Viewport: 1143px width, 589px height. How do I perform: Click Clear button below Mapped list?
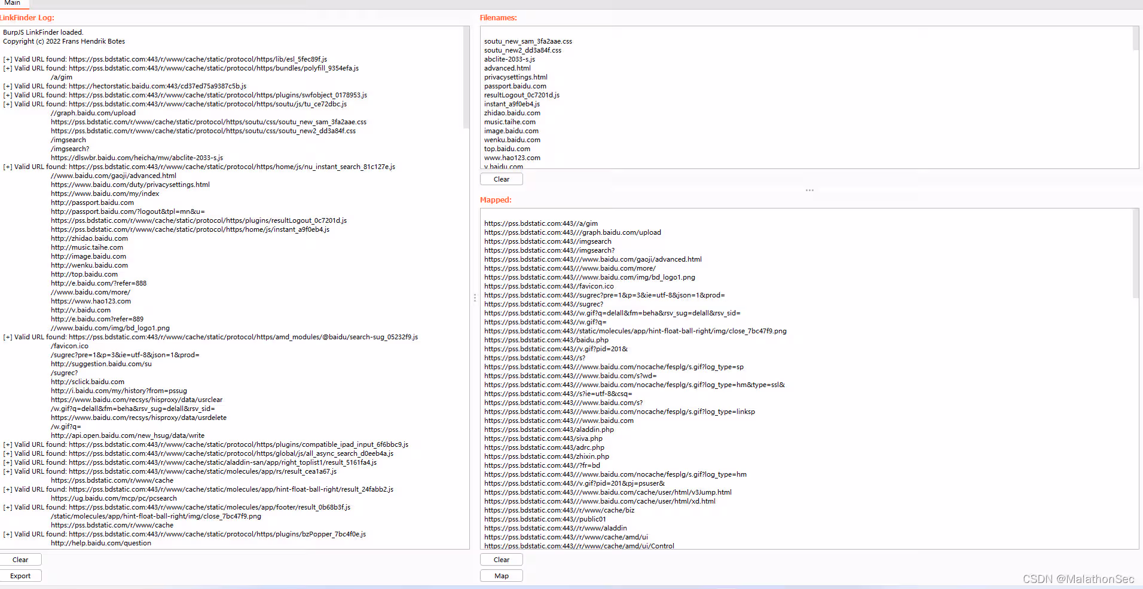click(x=501, y=560)
